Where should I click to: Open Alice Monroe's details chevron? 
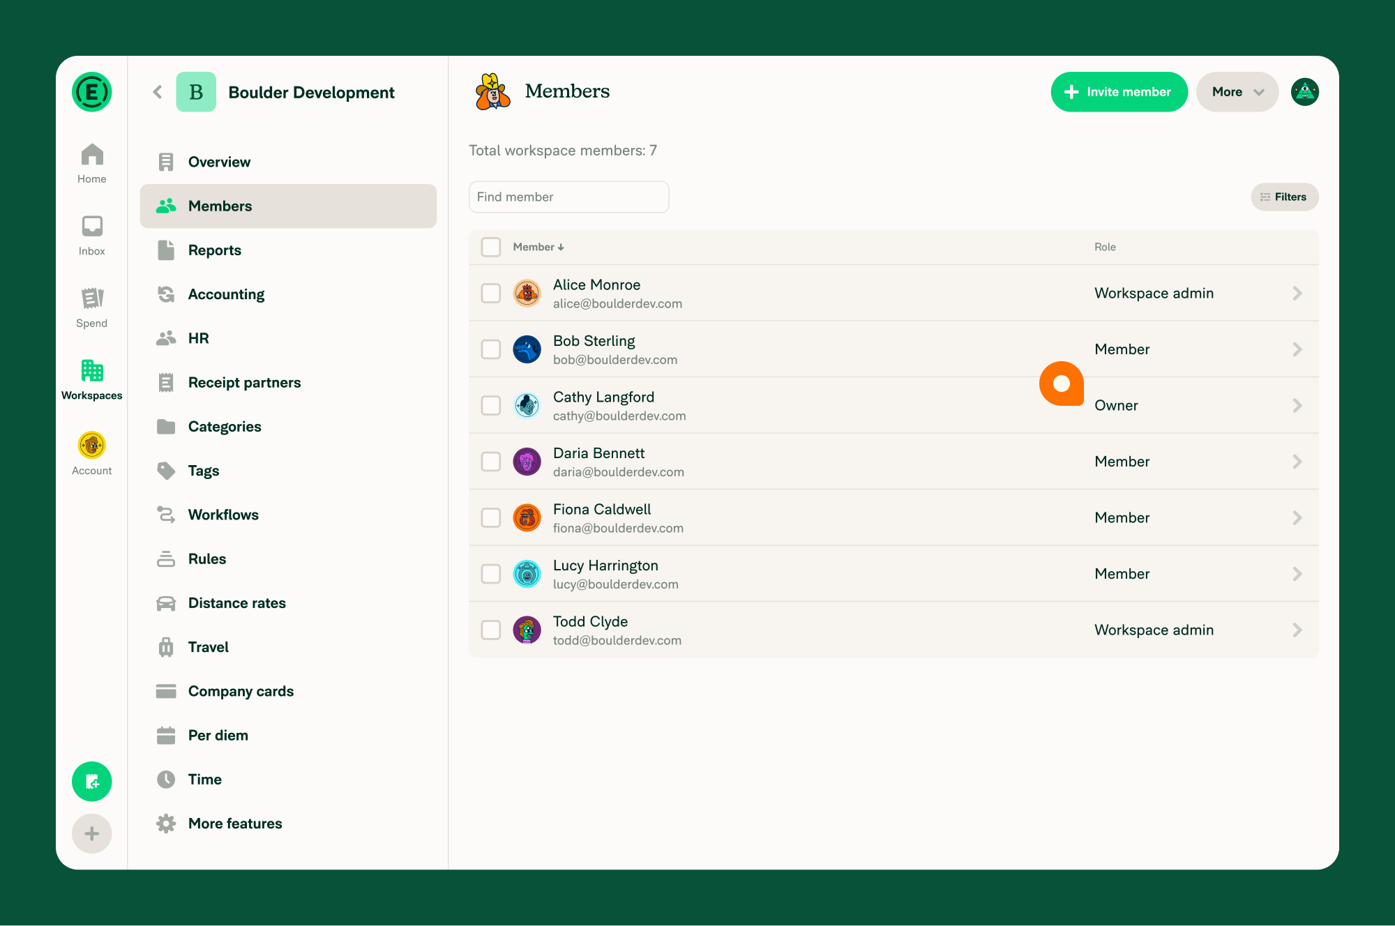pyautogui.click(x=1297, y=293)
